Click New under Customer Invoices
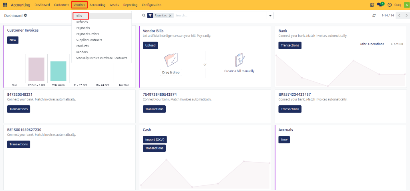The width and height of the screenshot is (410, 191). click(x=13, y=40)
